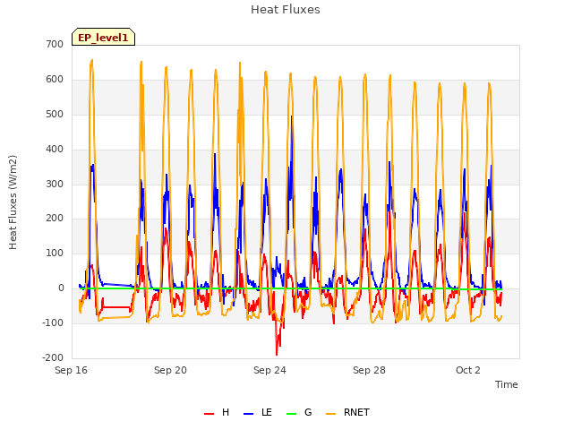The image size is (573, 430).
Task: Click the Sep 20 x-axis tick label
Action: [x=171, y=370]
